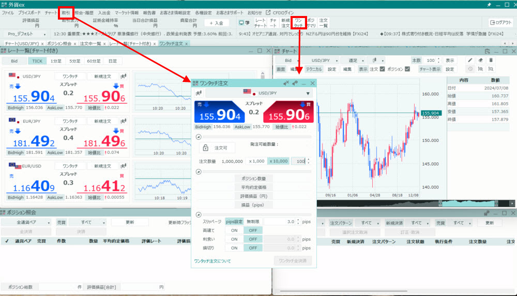Screen dimensions: 517x296
Task: Tick the 注文 checkbox in the chart toolbar
Action: coord(382,69)
